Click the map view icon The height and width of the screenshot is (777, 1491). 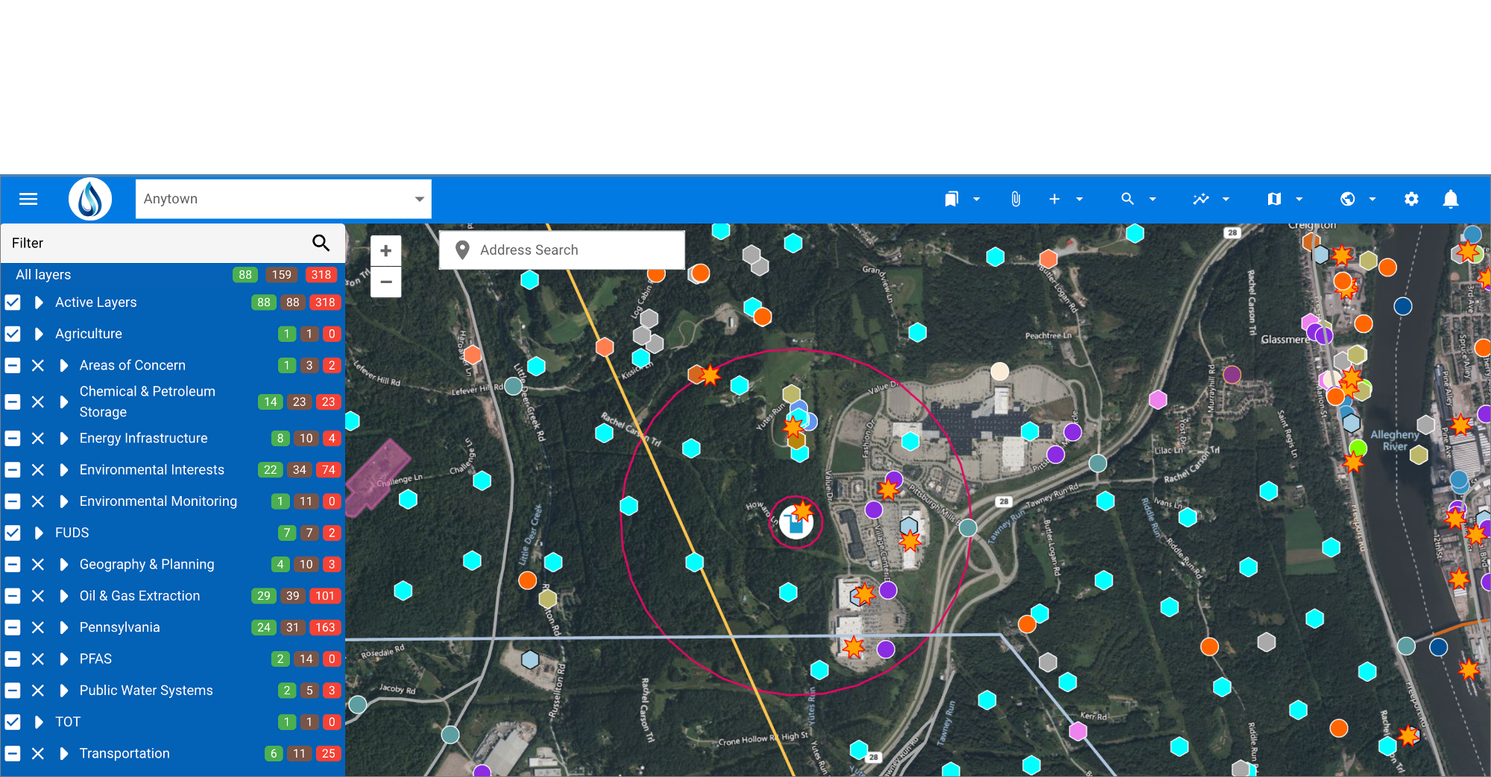1274,199
